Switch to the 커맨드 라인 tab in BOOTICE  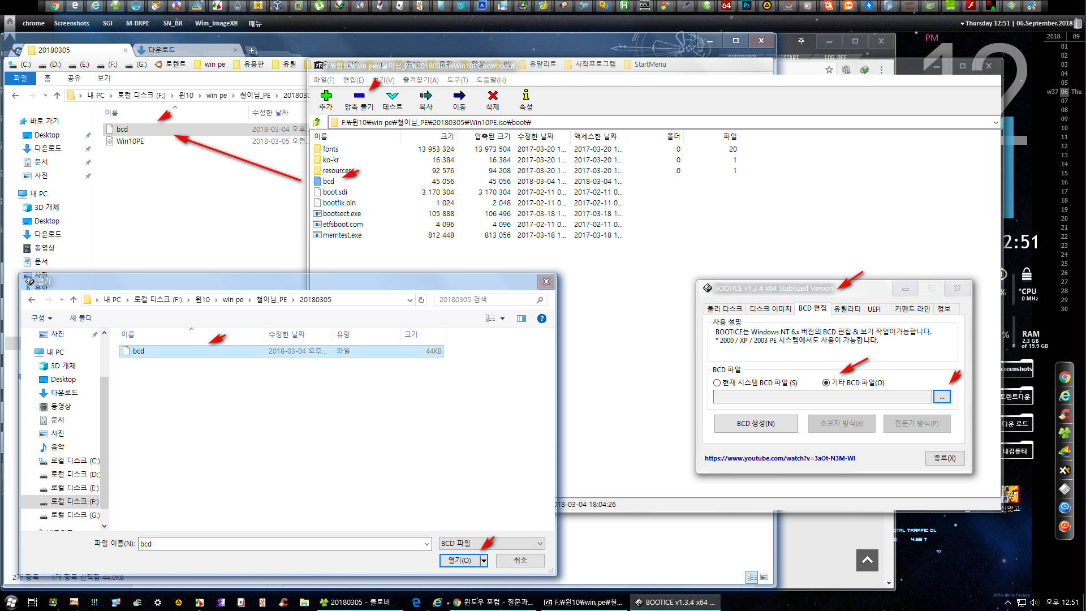tap(912, 309)
